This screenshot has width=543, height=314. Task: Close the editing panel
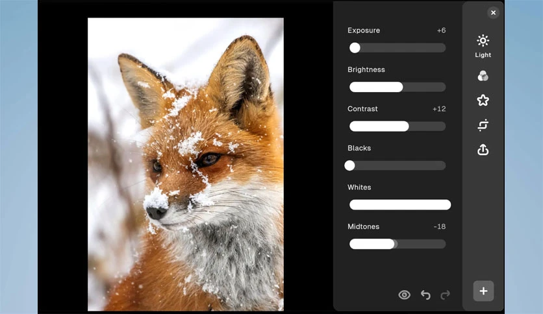point(493,13)
